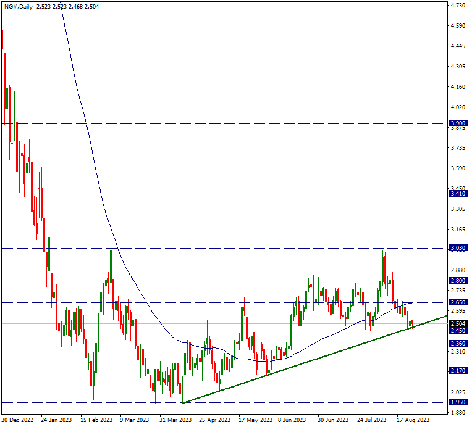The height and width of the screenshot is (427, 472).
Task: Select the 2.170 price level label
Action: click(x=458, y=371)
